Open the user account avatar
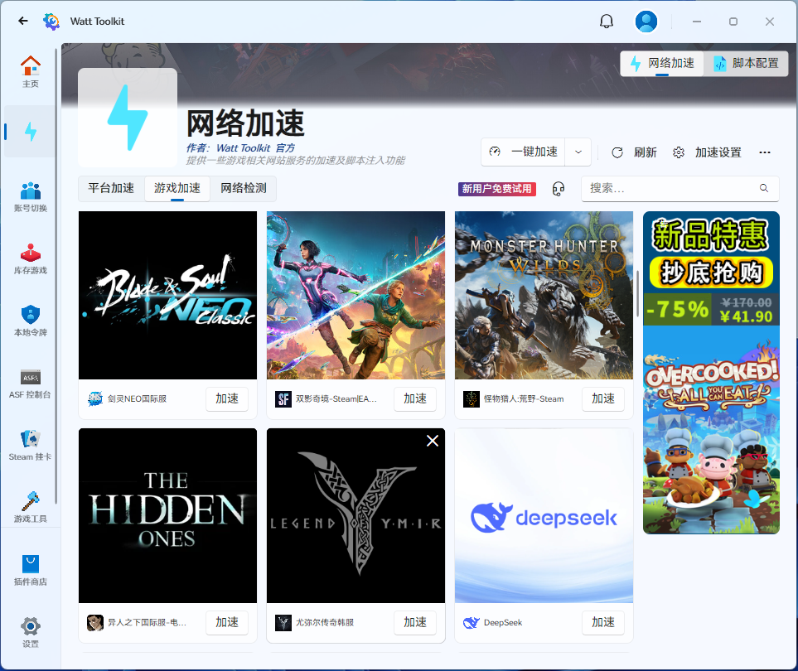This screenshot has width=798, height=671. click(x=646, y=22)
